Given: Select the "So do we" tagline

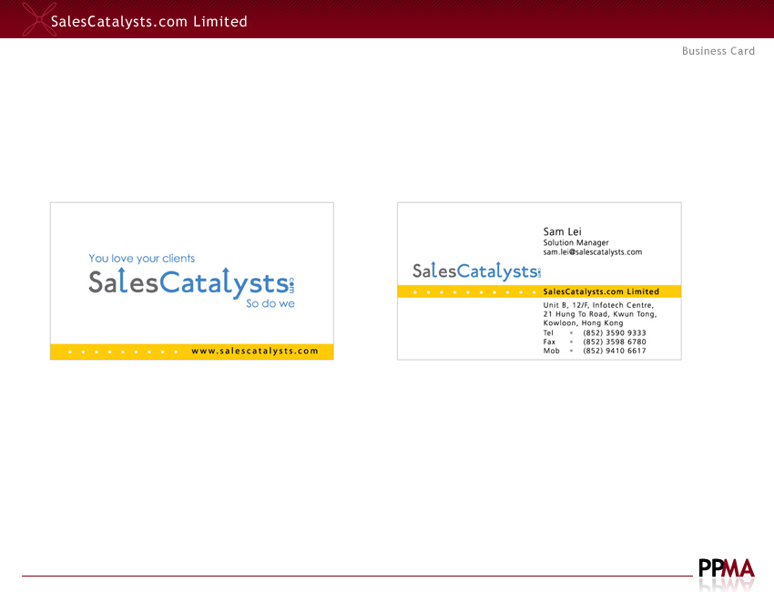Looking at the screenshot, I should pos(270,303).
